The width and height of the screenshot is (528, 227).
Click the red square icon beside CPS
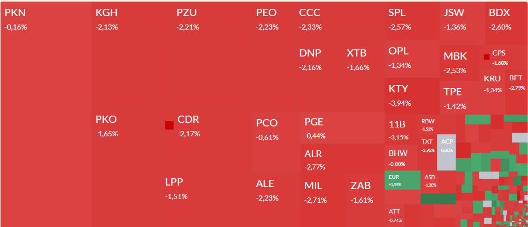pyautogui.click(x=486, y=57)
